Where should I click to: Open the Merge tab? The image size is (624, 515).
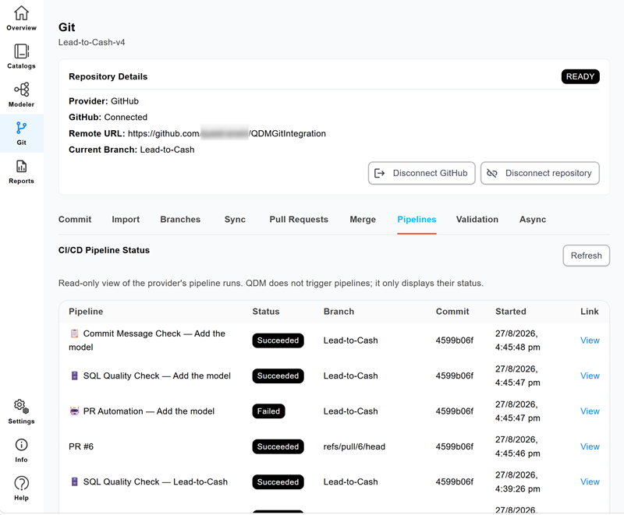[x=363, y=220]
